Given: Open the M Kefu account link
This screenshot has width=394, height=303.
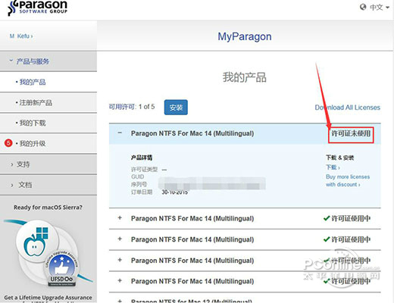Looking at the screenshot, I should point(21,36).
